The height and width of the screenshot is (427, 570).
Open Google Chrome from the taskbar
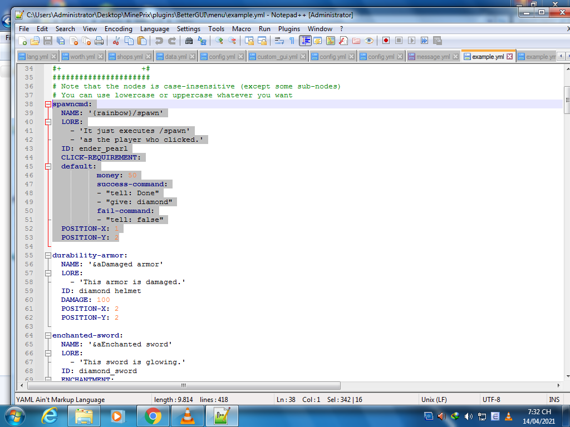point(153,415)
